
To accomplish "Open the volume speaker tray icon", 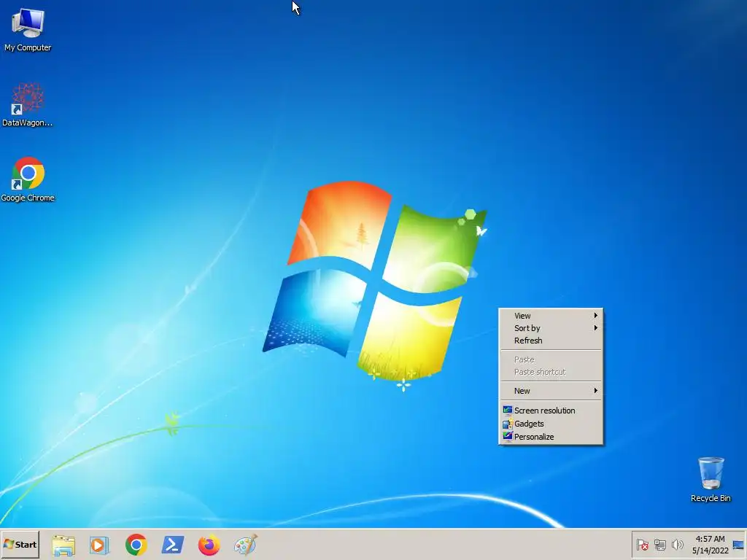I will pyautogui.click(x=677, y=545).
